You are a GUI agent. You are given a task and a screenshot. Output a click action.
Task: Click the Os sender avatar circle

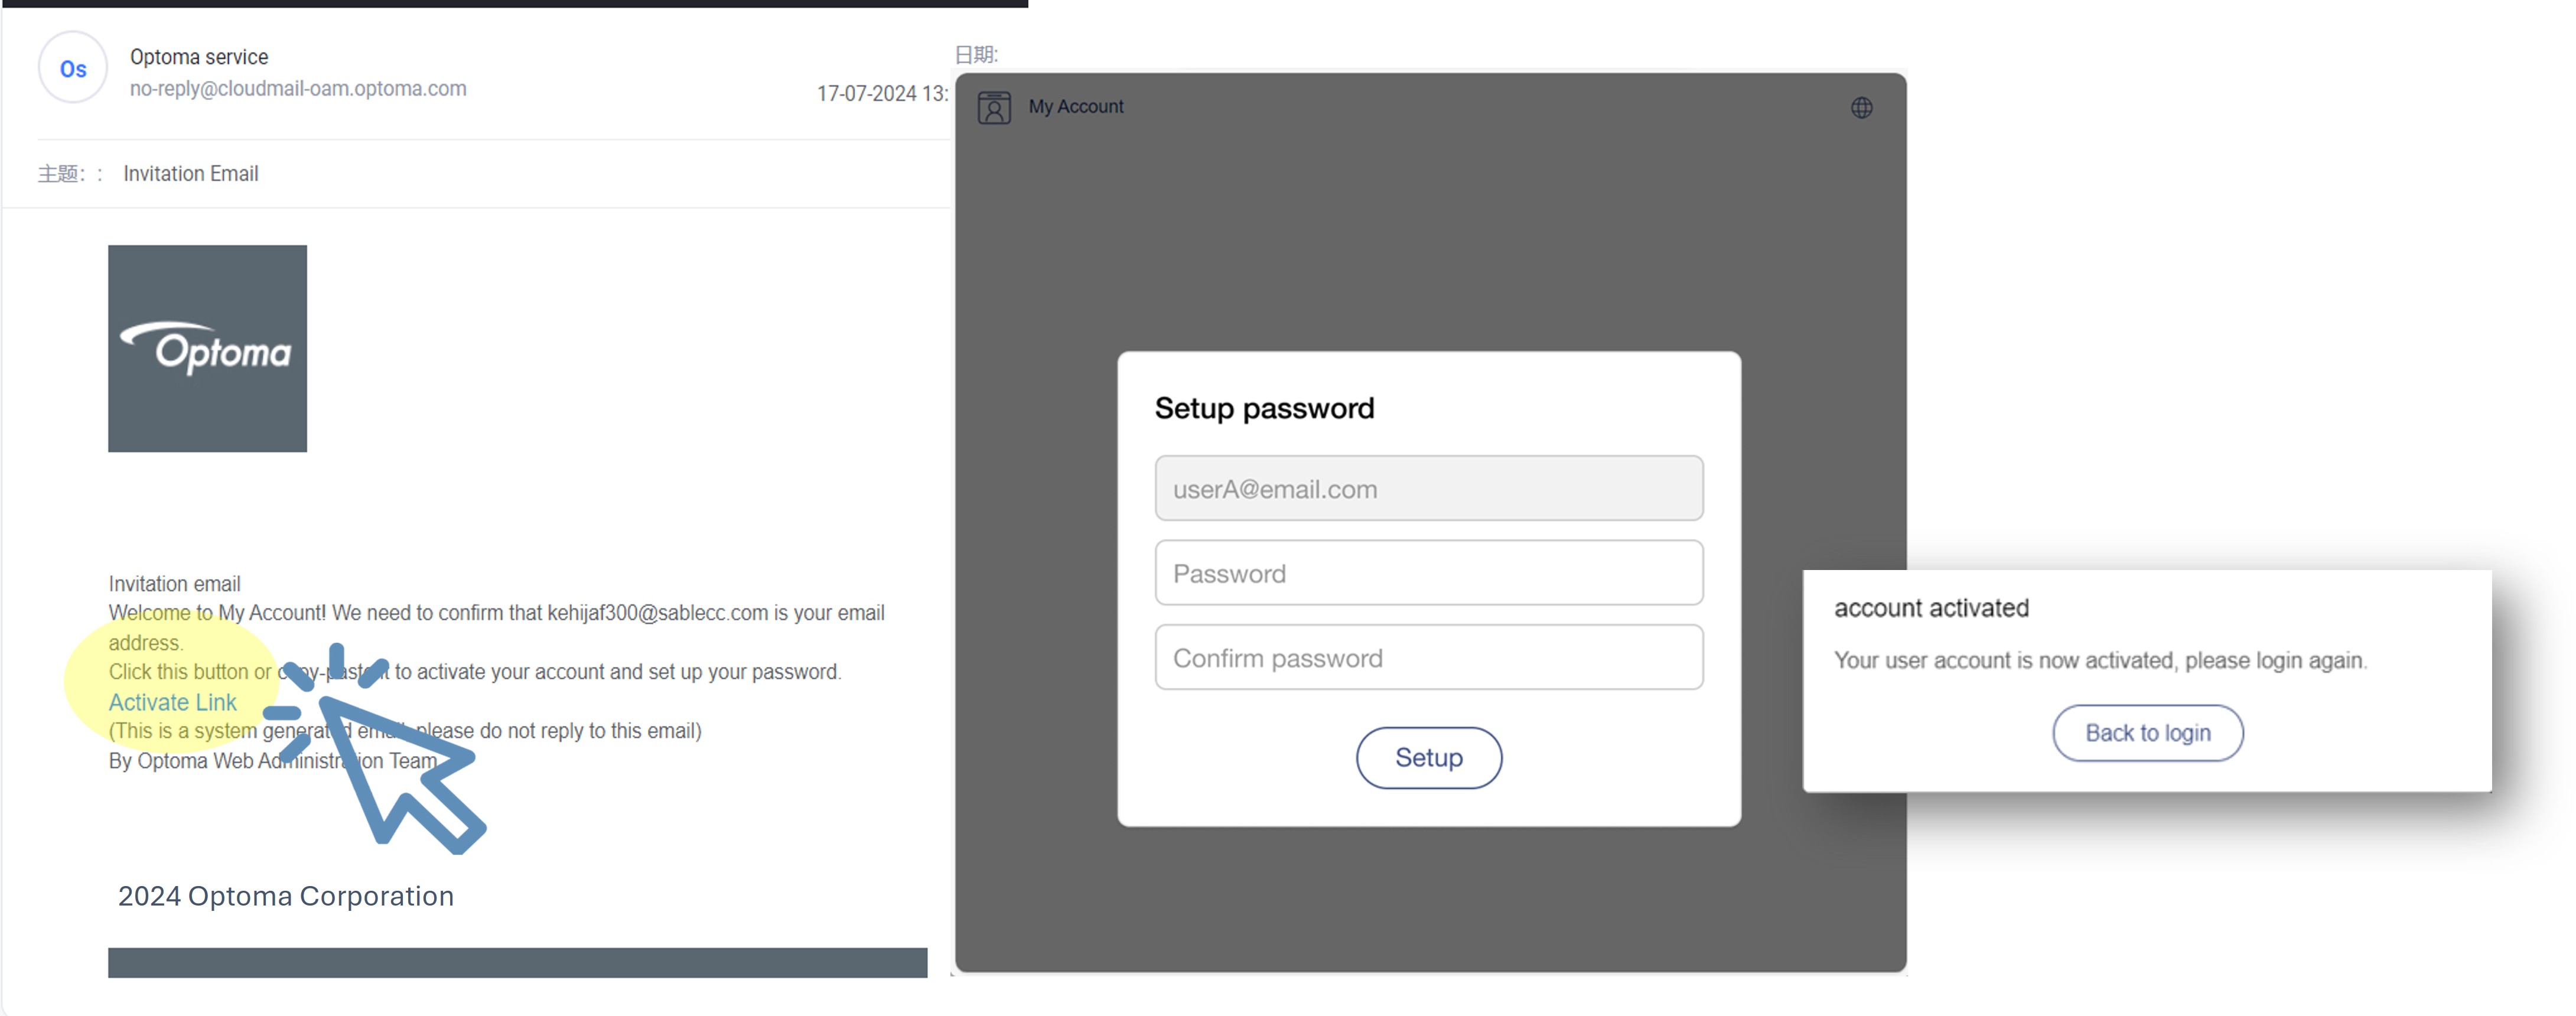73,68
